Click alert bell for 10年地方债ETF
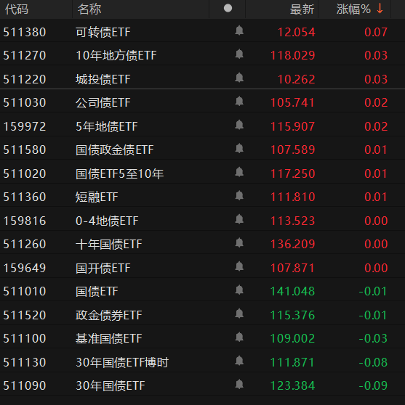This screenshot has width=405, height=405. point(239,54)
